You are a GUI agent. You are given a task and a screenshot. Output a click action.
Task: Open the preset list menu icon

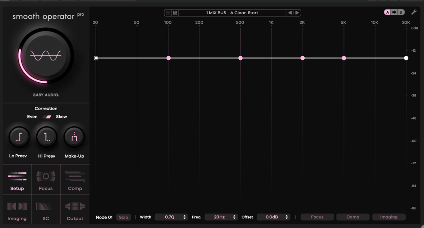coord(168,13)
